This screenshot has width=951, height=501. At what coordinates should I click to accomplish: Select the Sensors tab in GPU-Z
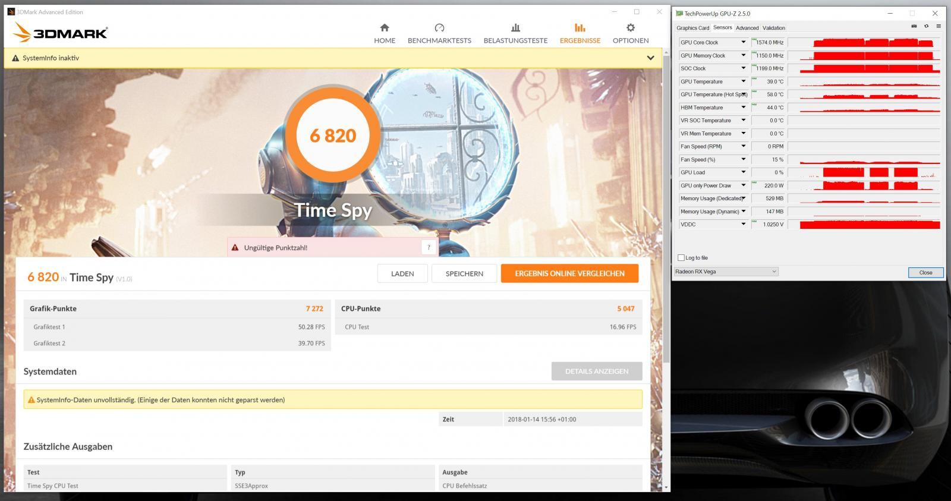click(722, 27)
